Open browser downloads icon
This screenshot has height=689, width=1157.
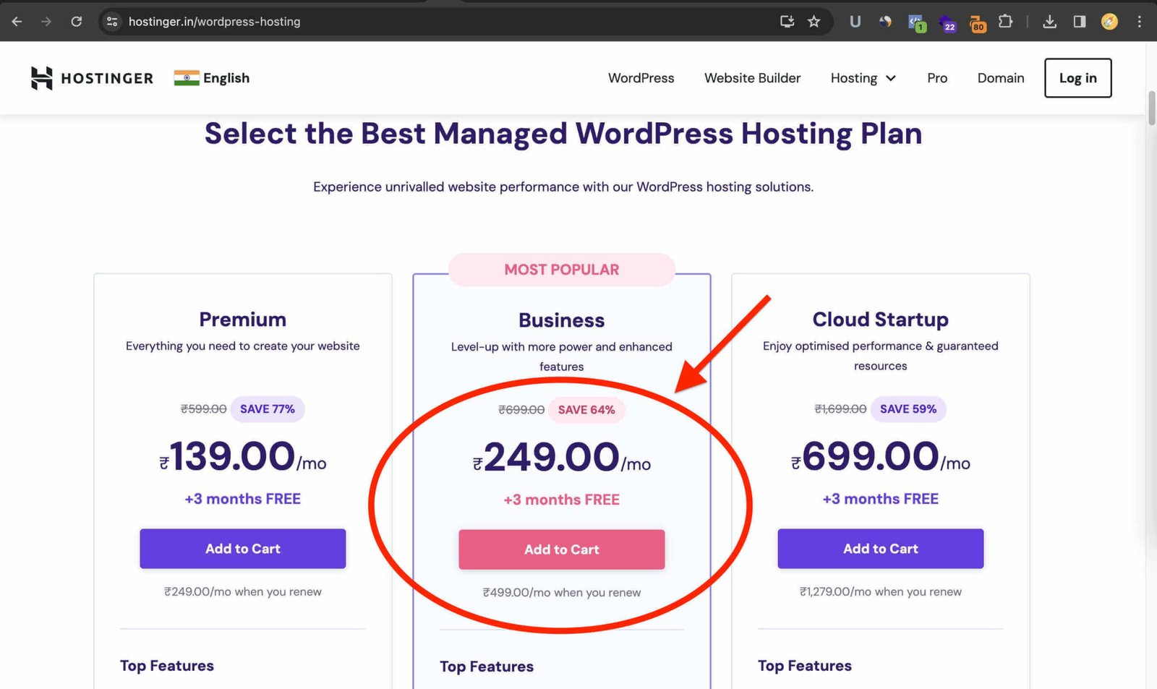click(x=1050, y=22)
